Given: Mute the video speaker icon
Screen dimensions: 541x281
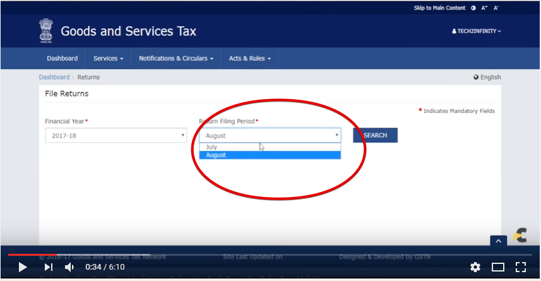Looking at the screenshot, I should click(69, 267).
